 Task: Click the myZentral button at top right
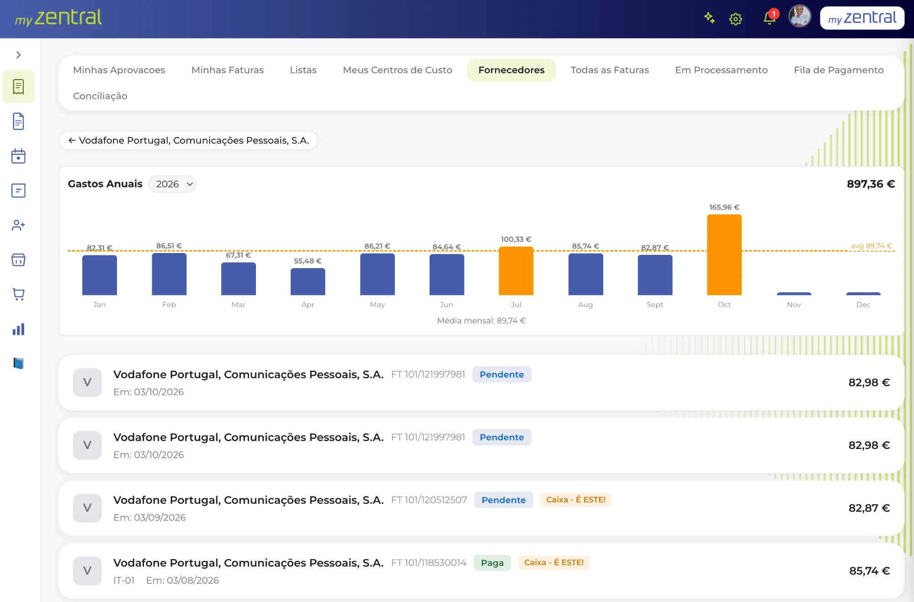point(862,18)
